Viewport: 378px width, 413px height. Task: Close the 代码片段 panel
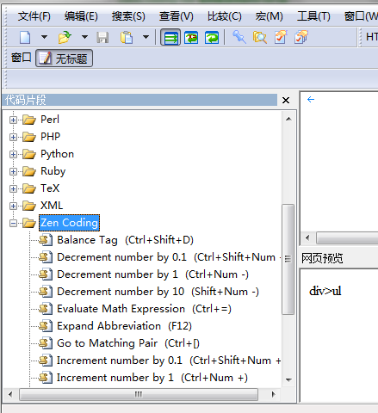[x=286, y=100]
